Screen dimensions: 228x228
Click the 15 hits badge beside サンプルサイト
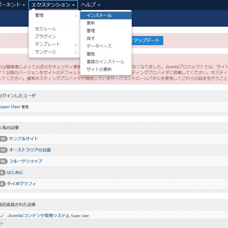point(3,139)
